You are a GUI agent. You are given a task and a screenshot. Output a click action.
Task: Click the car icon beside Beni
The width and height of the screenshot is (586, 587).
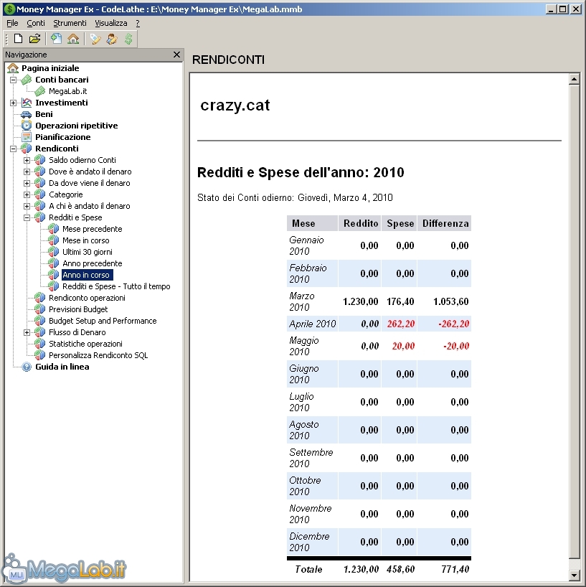[27, 114]
